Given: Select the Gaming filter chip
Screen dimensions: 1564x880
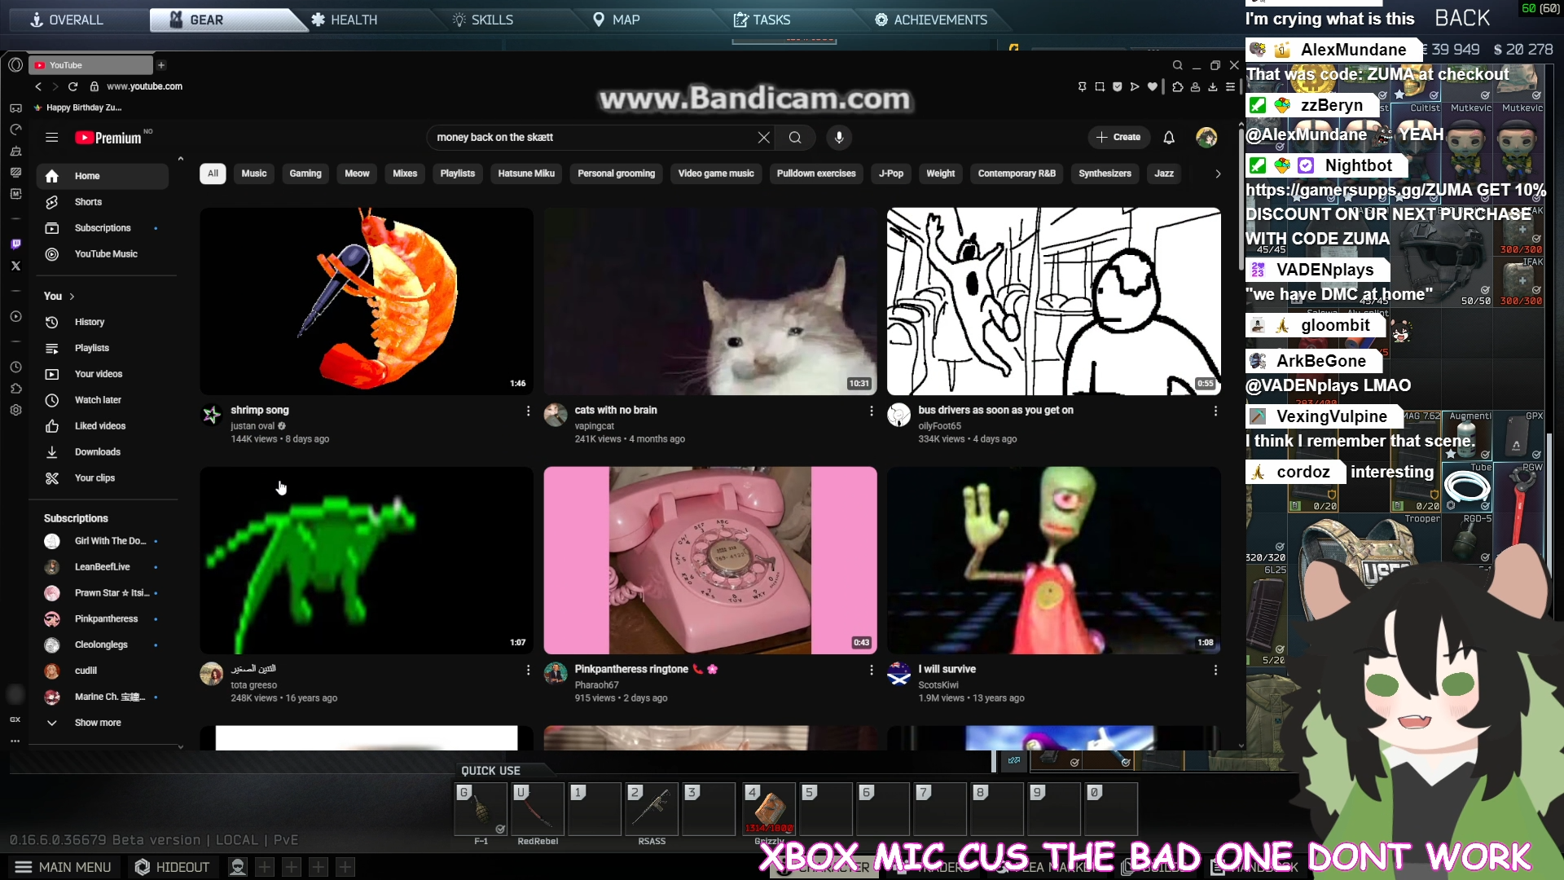Looking at the screenshot, I should tap(305, 174).
